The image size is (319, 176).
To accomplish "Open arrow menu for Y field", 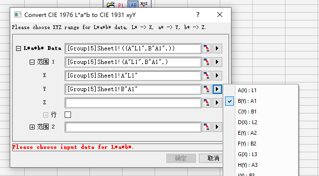I will point(217,89).
